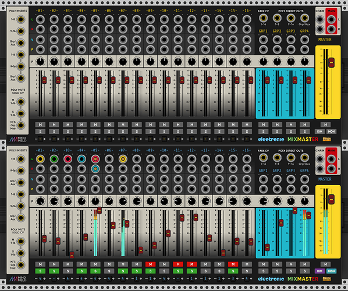Click the bottom mixer Chain right input jack
This screenshot has height=291, width=348.
pyautogui.click(x=320, y=169)
